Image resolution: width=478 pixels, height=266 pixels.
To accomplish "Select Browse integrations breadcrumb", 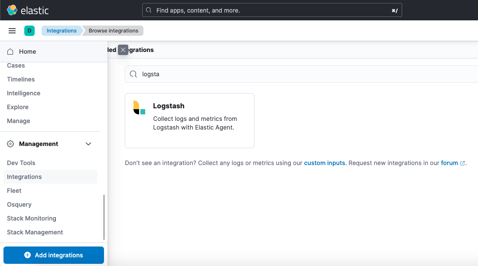I will 113,31.
